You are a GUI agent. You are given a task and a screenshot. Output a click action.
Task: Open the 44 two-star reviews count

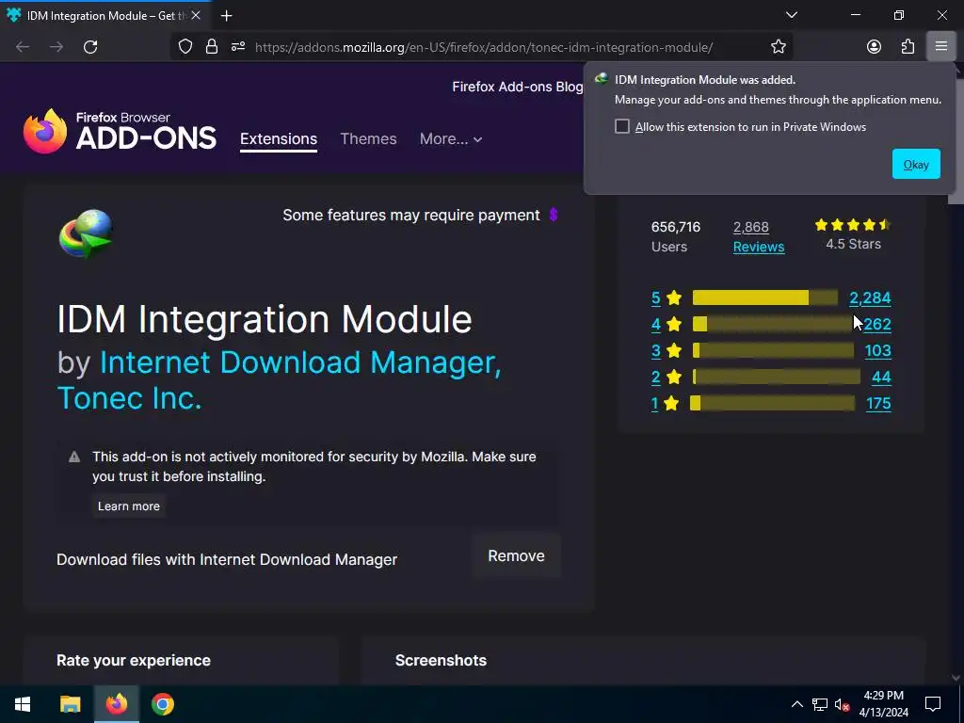click(x=881, y=377)
